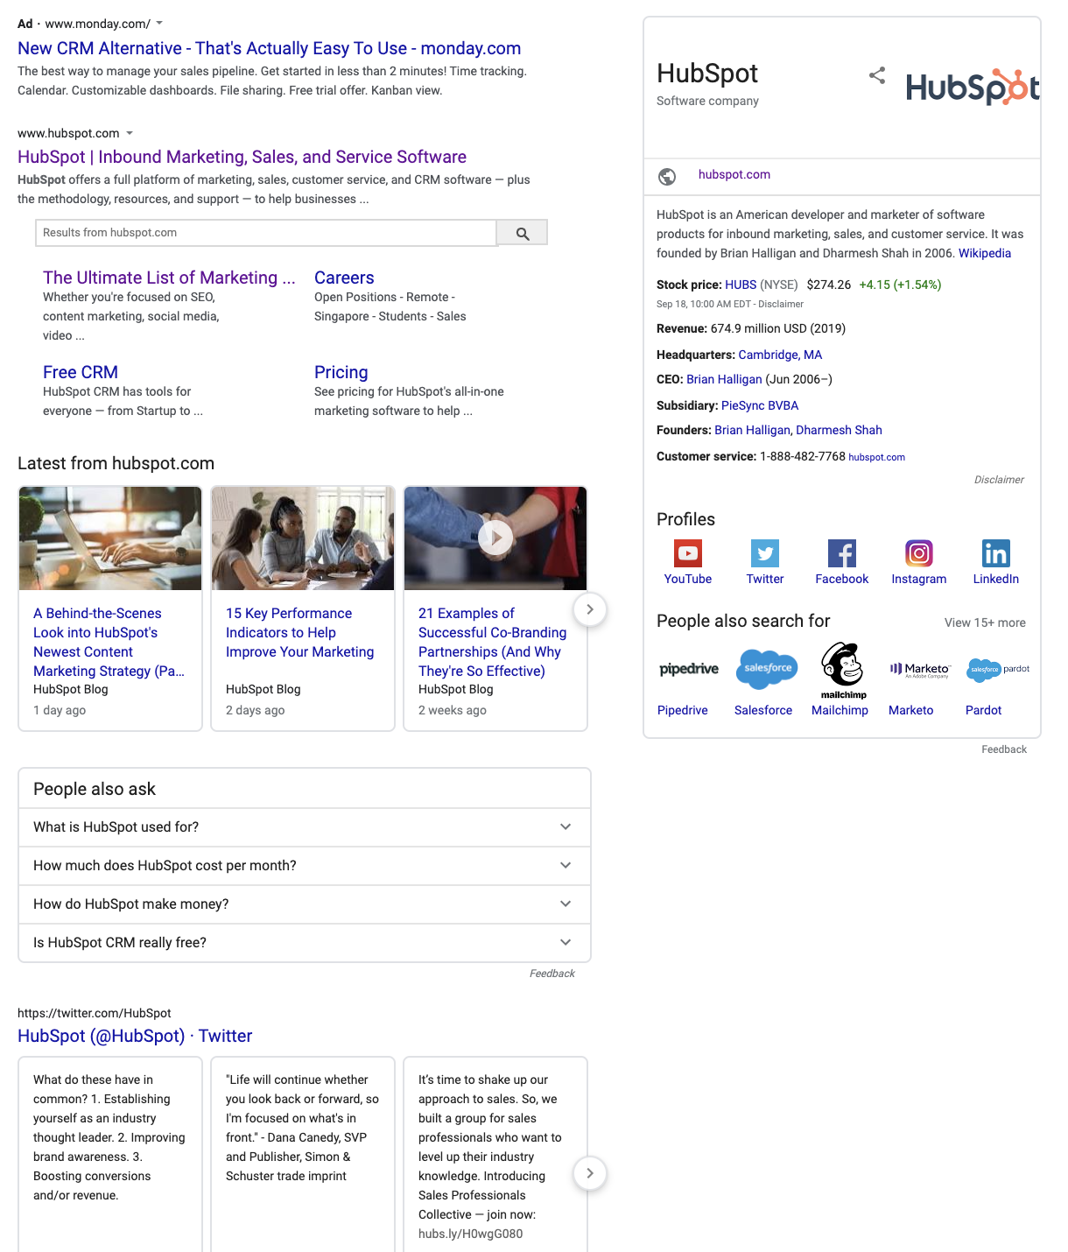Open hubspot.com customer service source link

[876, 457]
